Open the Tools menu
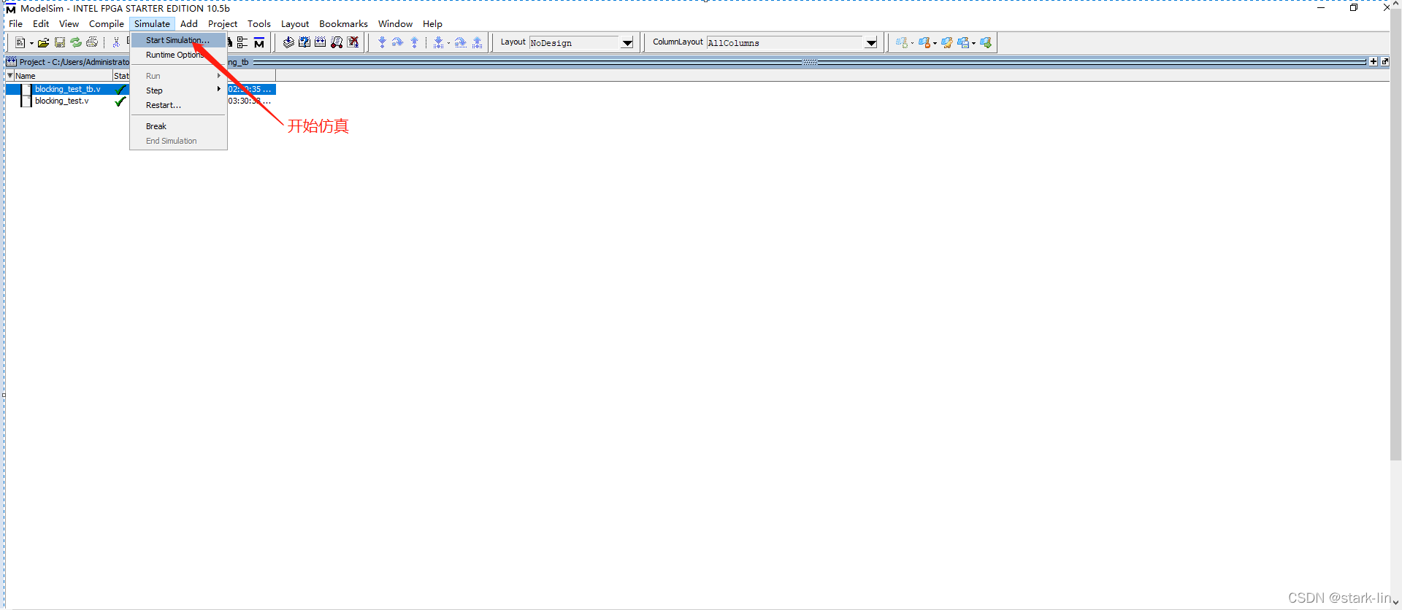This screenshot has width=1402, height=610. click(x=259, y=24)
